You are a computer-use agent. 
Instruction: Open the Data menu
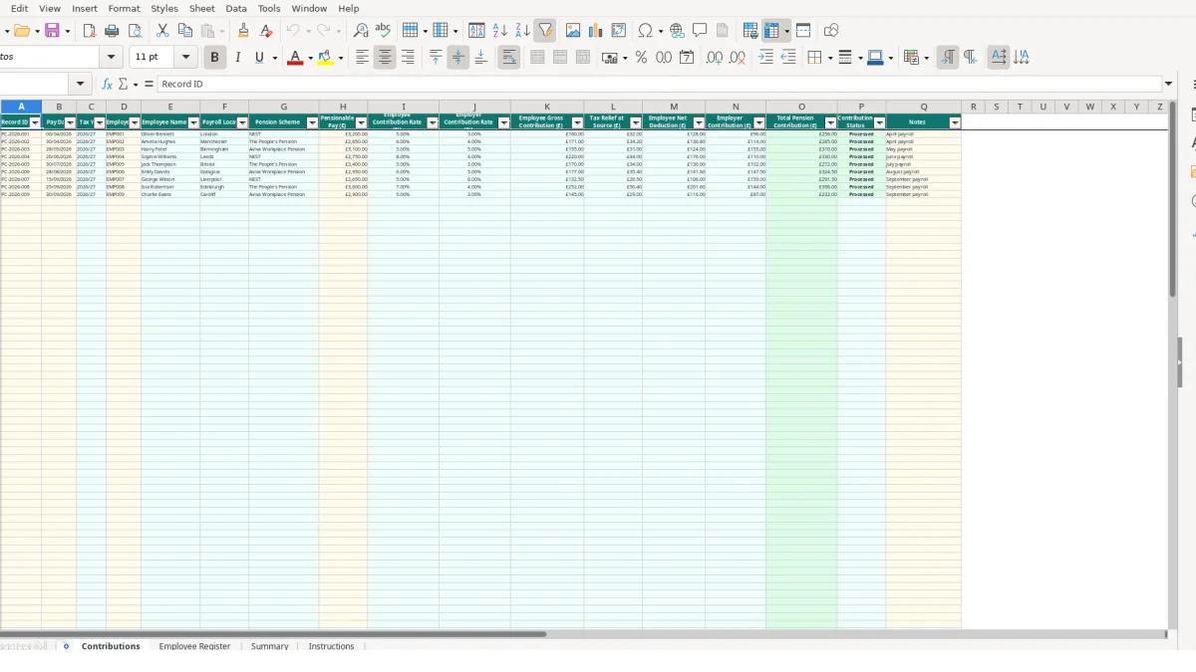[236, 8]
